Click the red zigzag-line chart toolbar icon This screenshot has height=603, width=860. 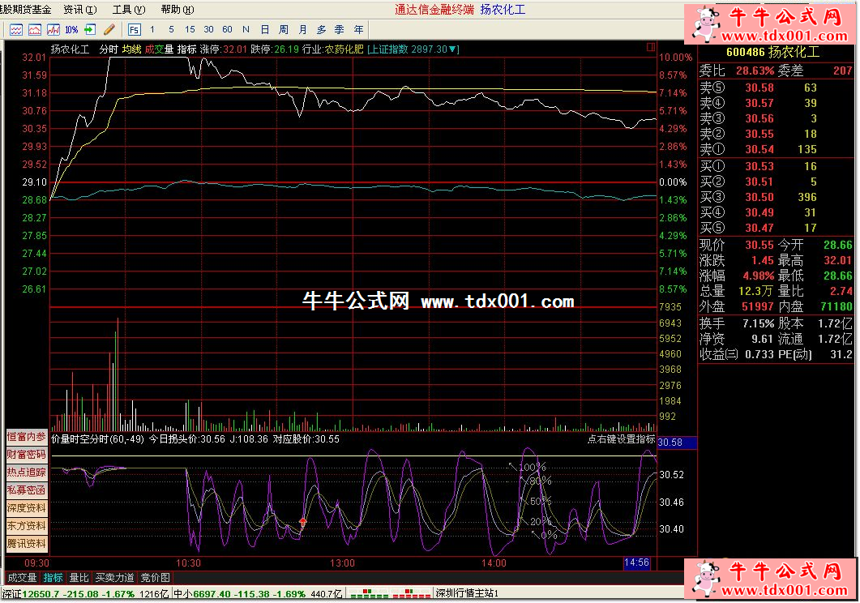pos(53,30)
